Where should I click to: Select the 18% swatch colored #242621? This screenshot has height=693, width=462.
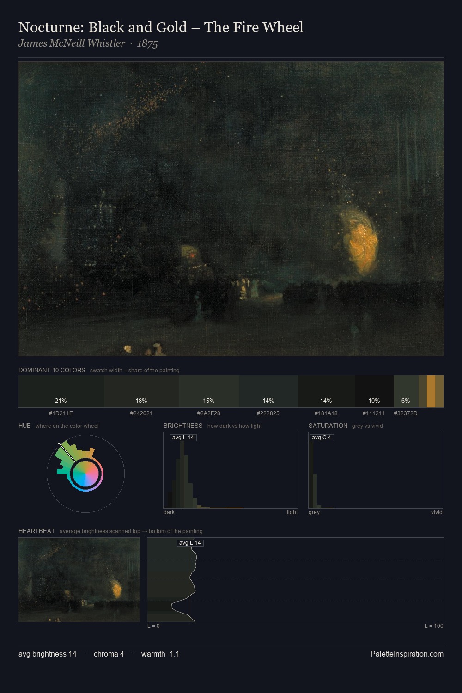(141, 391)
